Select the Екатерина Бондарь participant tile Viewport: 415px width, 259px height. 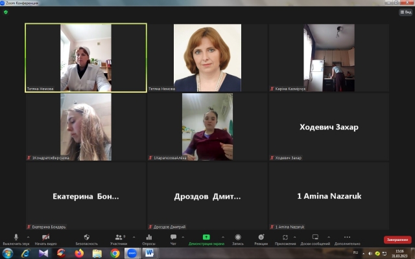86,196
